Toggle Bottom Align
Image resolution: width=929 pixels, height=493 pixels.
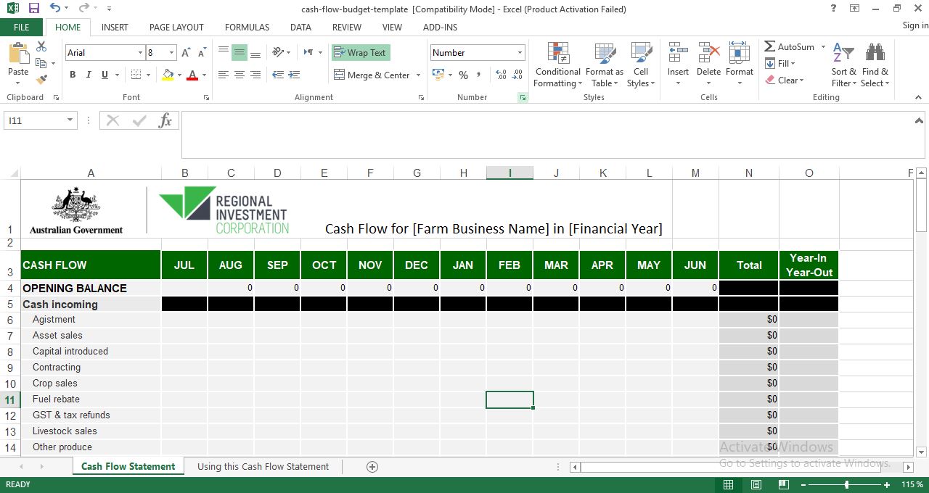coord(255,52)
